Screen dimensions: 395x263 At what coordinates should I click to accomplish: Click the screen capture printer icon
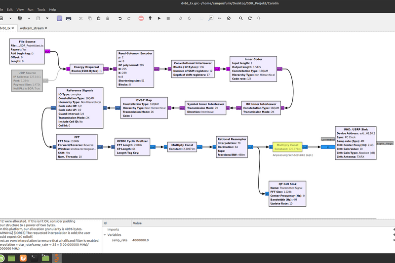(x=69, y=18)
